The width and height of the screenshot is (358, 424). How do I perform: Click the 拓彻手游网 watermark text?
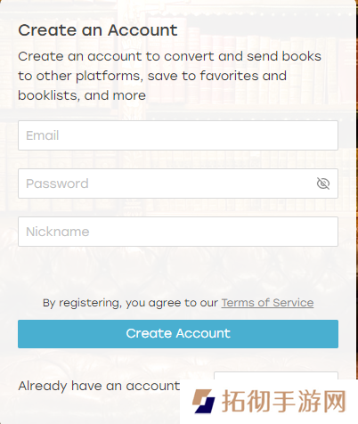pos(284,401)
